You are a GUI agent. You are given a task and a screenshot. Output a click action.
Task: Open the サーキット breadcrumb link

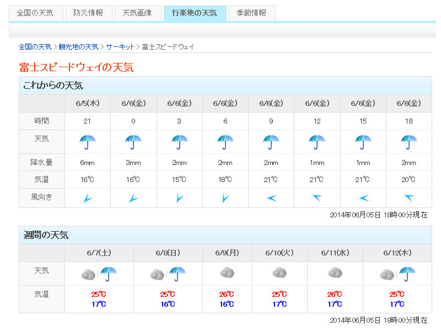[x=120, y=47]
